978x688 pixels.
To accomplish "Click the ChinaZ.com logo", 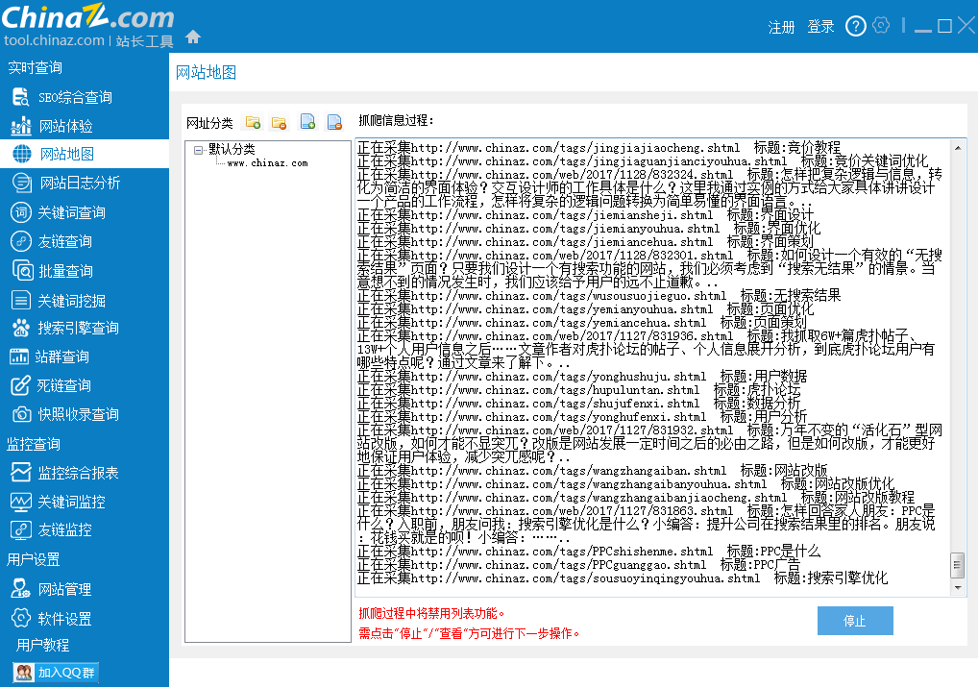I will pos(87,17).
